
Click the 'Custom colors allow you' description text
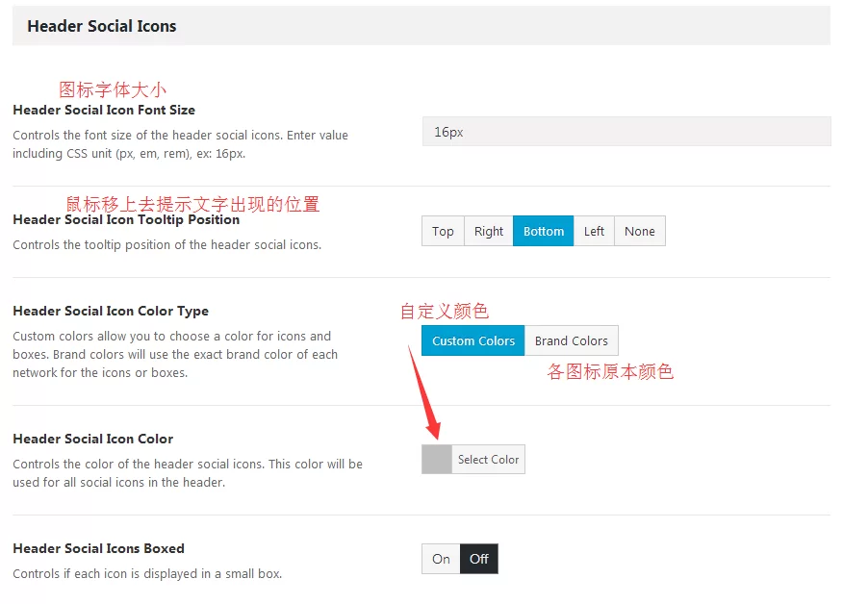(175, 355)
